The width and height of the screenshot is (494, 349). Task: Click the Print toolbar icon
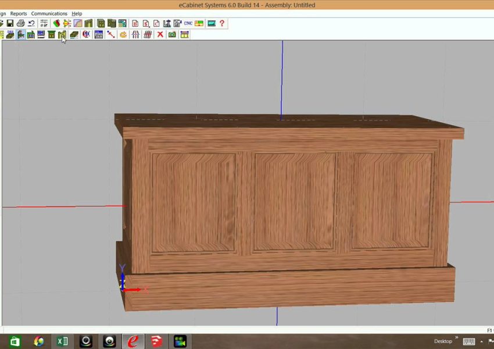pos(20,23)
